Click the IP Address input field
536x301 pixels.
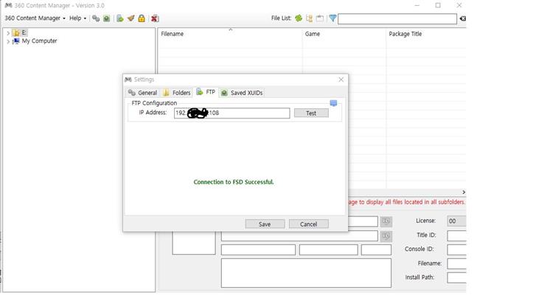pos(232,113)
